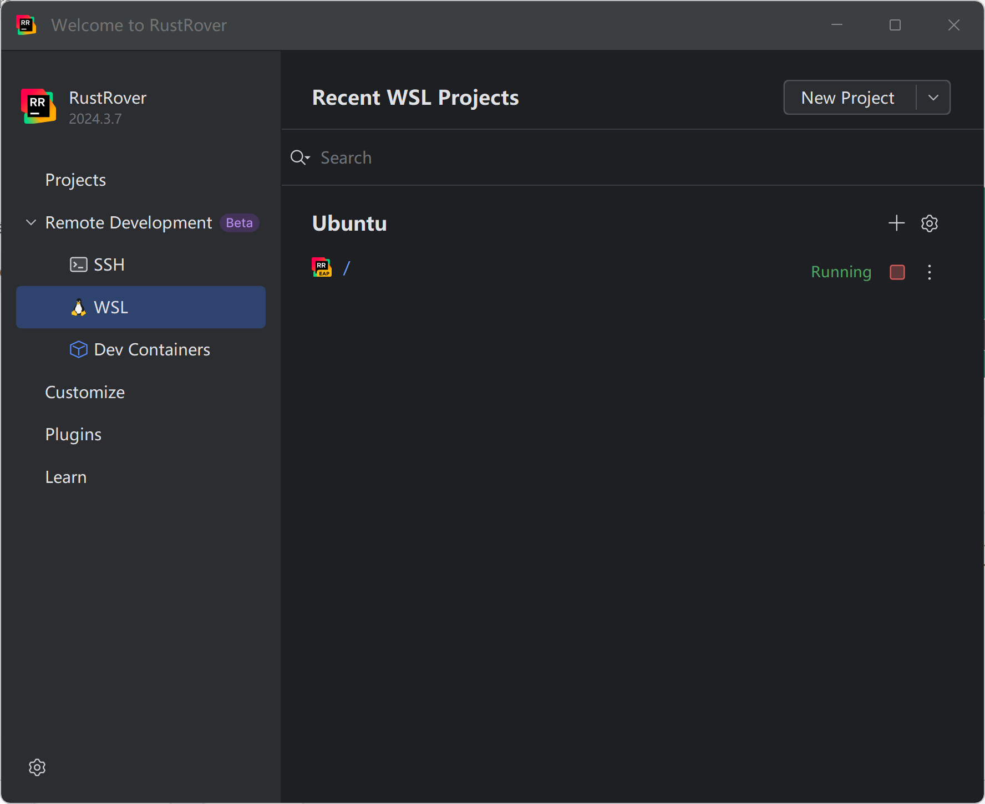Open the Ubuntu settings gear icon
Image resolution: width=985 pixels, height=804 pixels.
(x=930, y=223)
